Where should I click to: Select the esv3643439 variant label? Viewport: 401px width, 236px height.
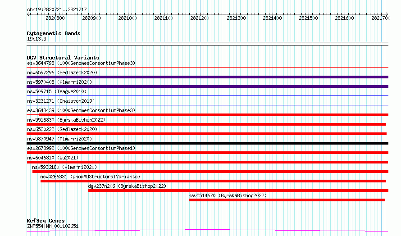point(81,110)
